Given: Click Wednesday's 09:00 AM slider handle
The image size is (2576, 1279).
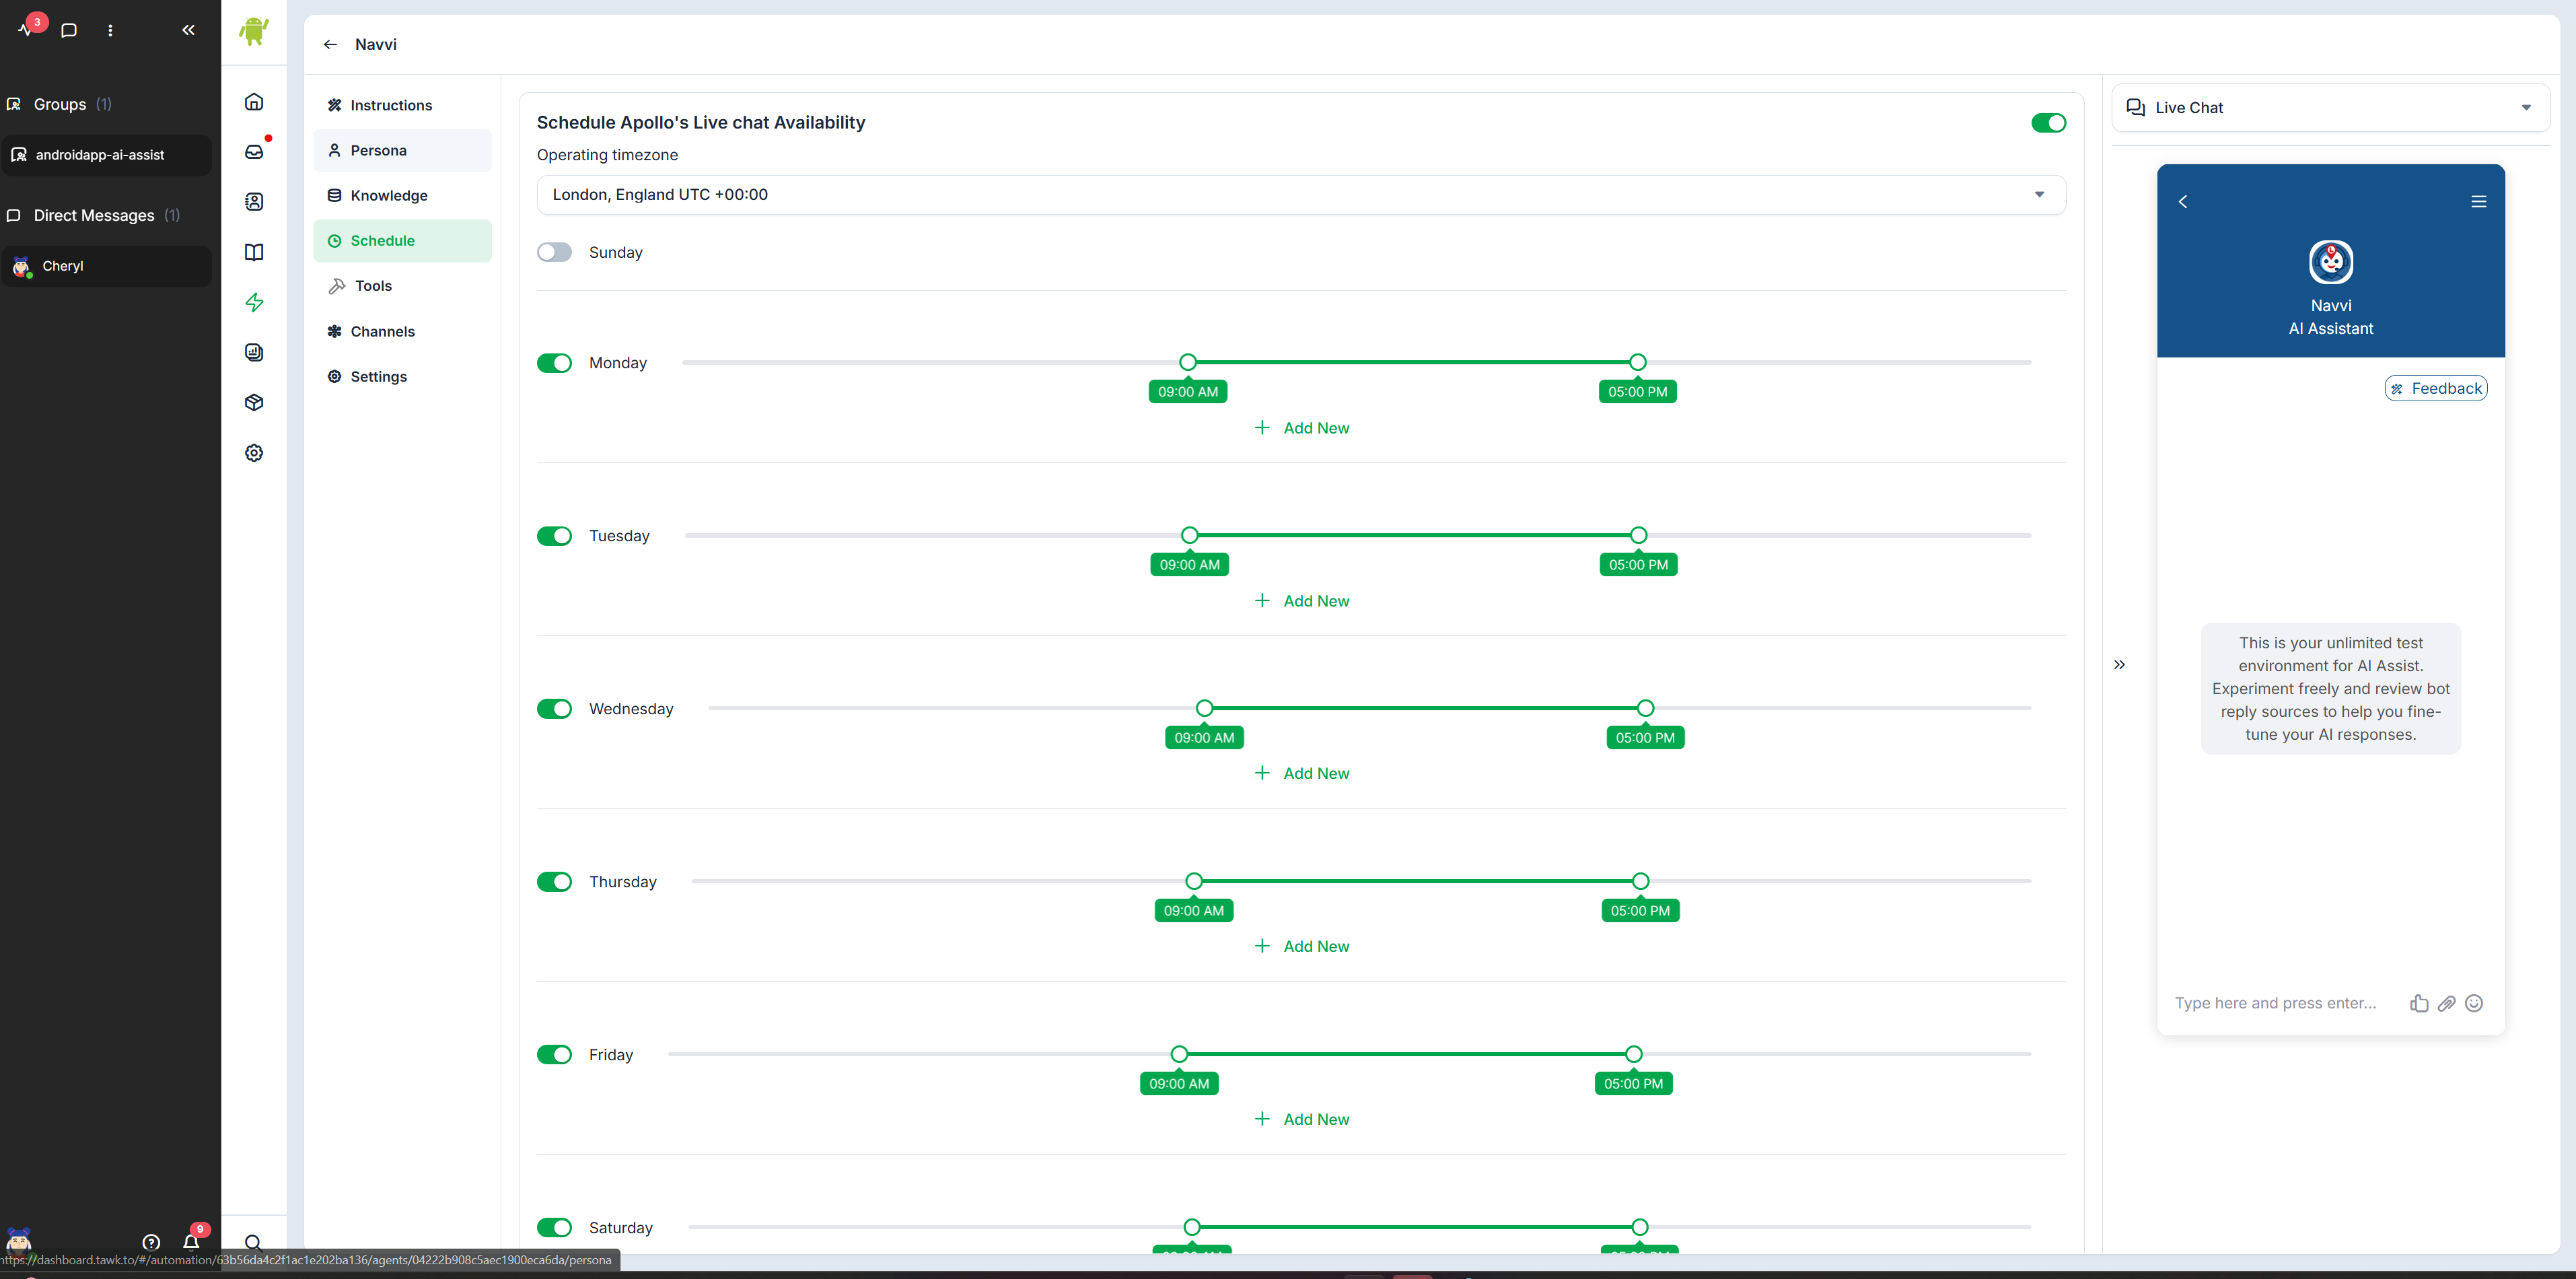Looking at the screenshot, I should pyautogui.click(x=1204, y=708).
